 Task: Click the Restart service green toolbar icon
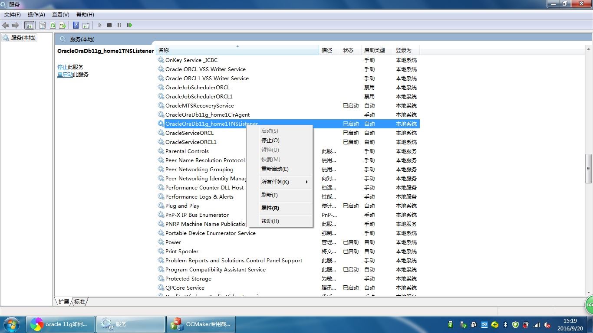[x=129, y=25]
